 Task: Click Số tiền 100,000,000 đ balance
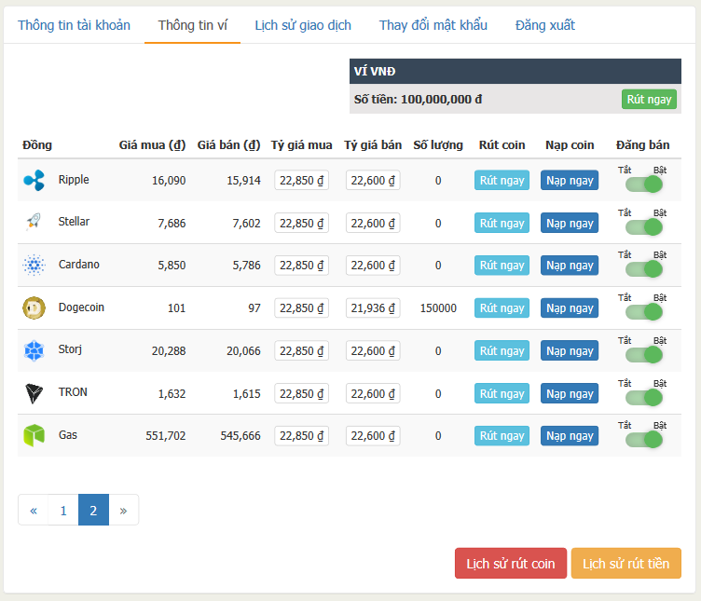tap(418, 99)
